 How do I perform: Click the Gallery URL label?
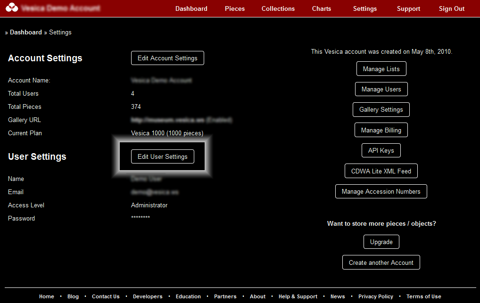click(x=24, y=120)
